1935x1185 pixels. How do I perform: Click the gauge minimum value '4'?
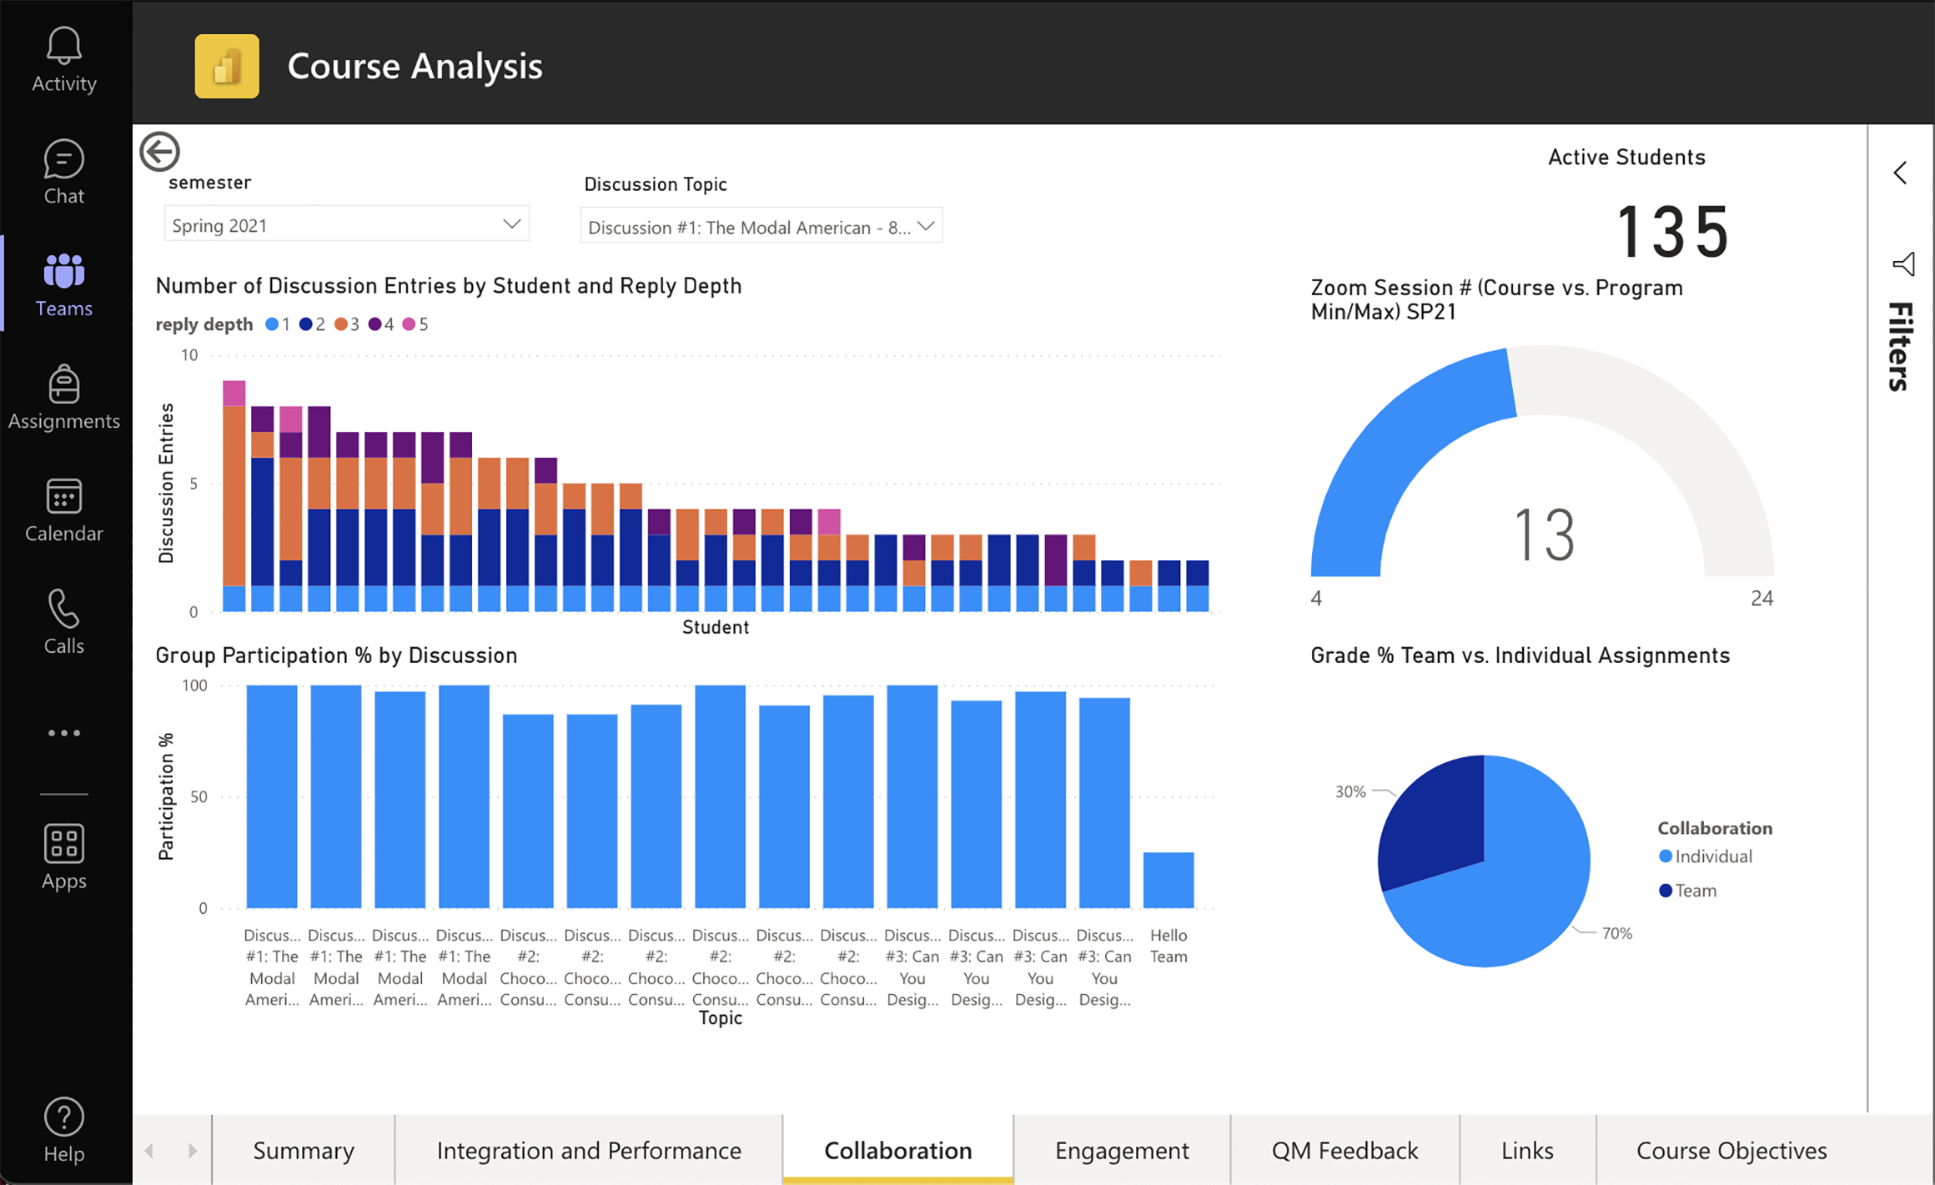point(1316,598)
